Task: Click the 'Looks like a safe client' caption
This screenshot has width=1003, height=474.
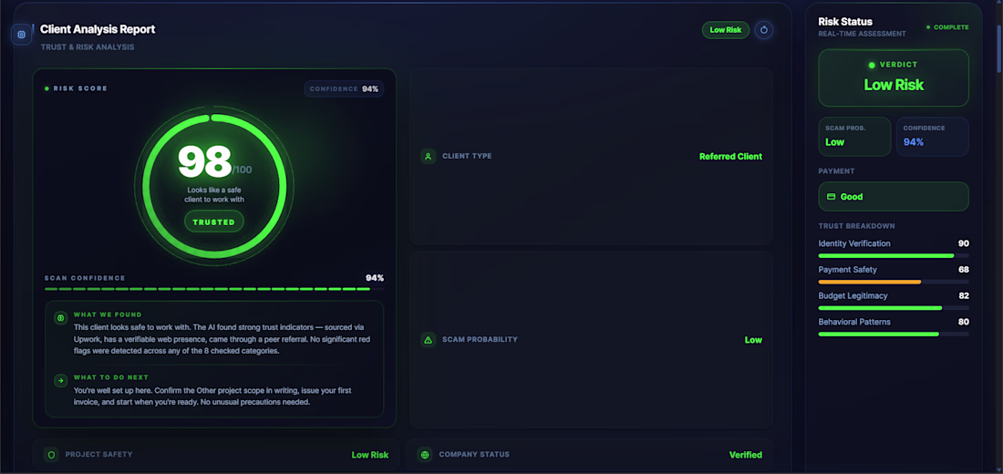Action: (x=213, y=194)
